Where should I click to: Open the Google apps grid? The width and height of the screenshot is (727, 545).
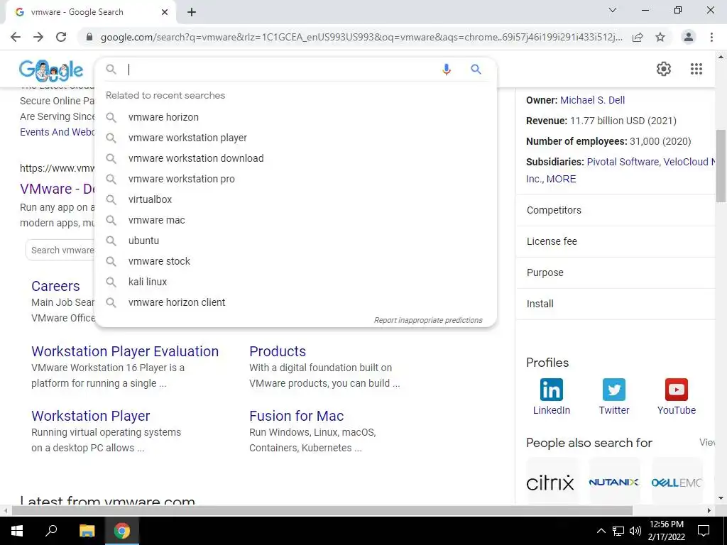[x=696, y=69]
